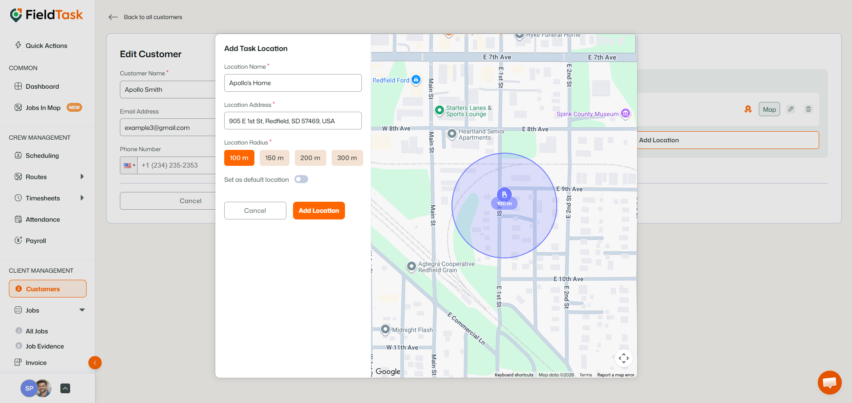Click the Dashboard grid icon
Image resolution: width=852 pixels, height=403 pixels.
tap(18, 86)
